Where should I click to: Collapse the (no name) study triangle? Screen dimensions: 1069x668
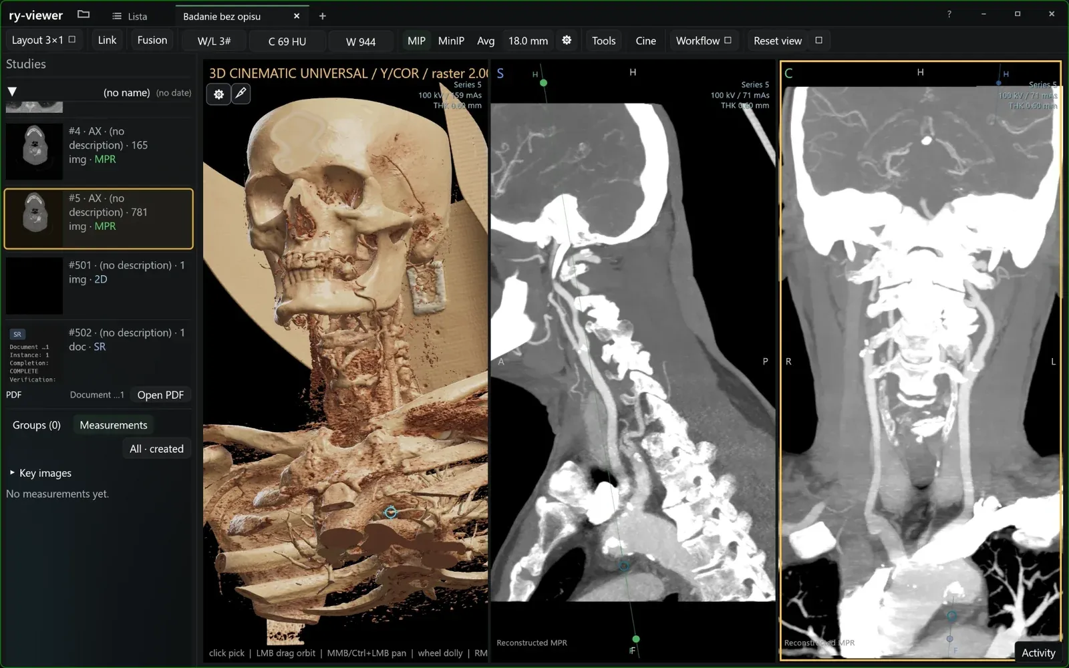(x=12, y=92)
